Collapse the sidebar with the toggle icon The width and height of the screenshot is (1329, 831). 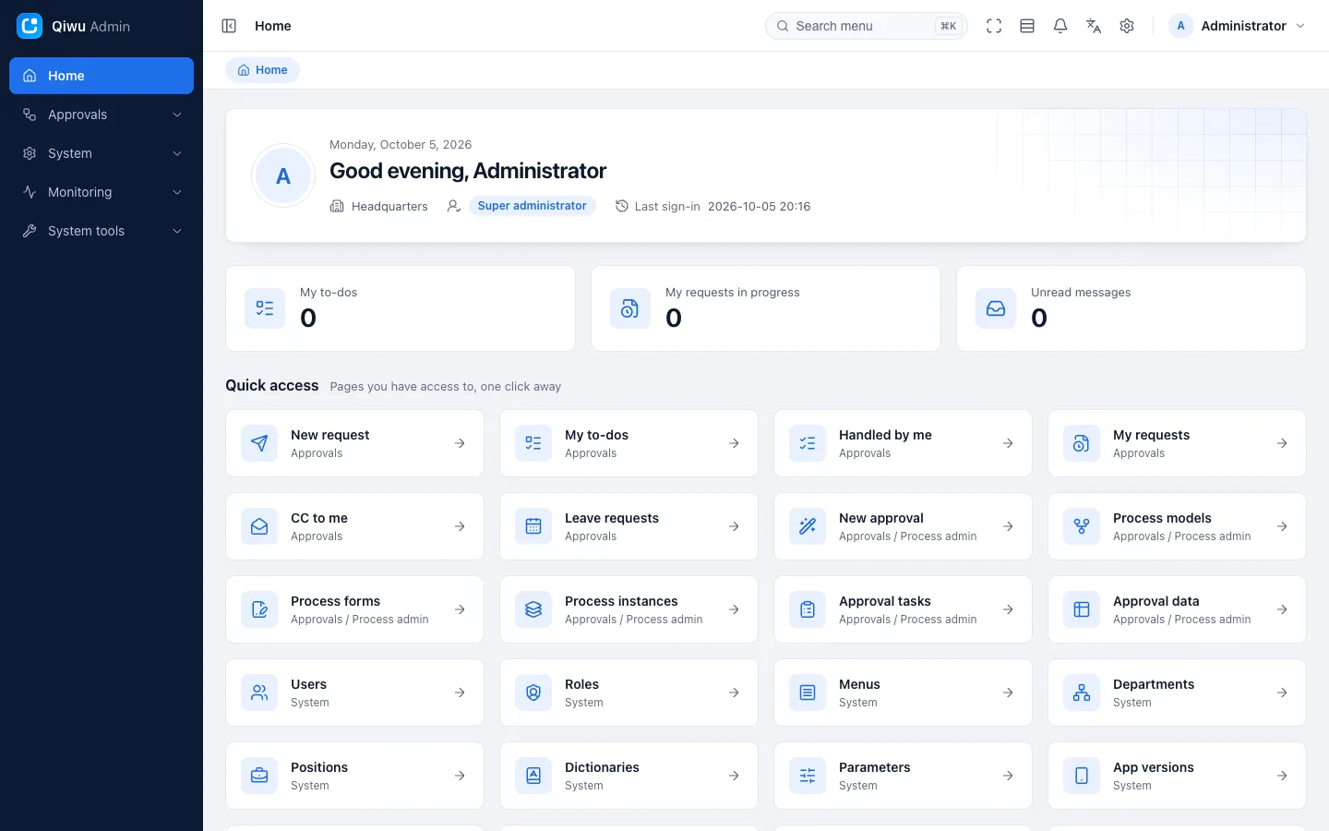[x=229, y=26]
